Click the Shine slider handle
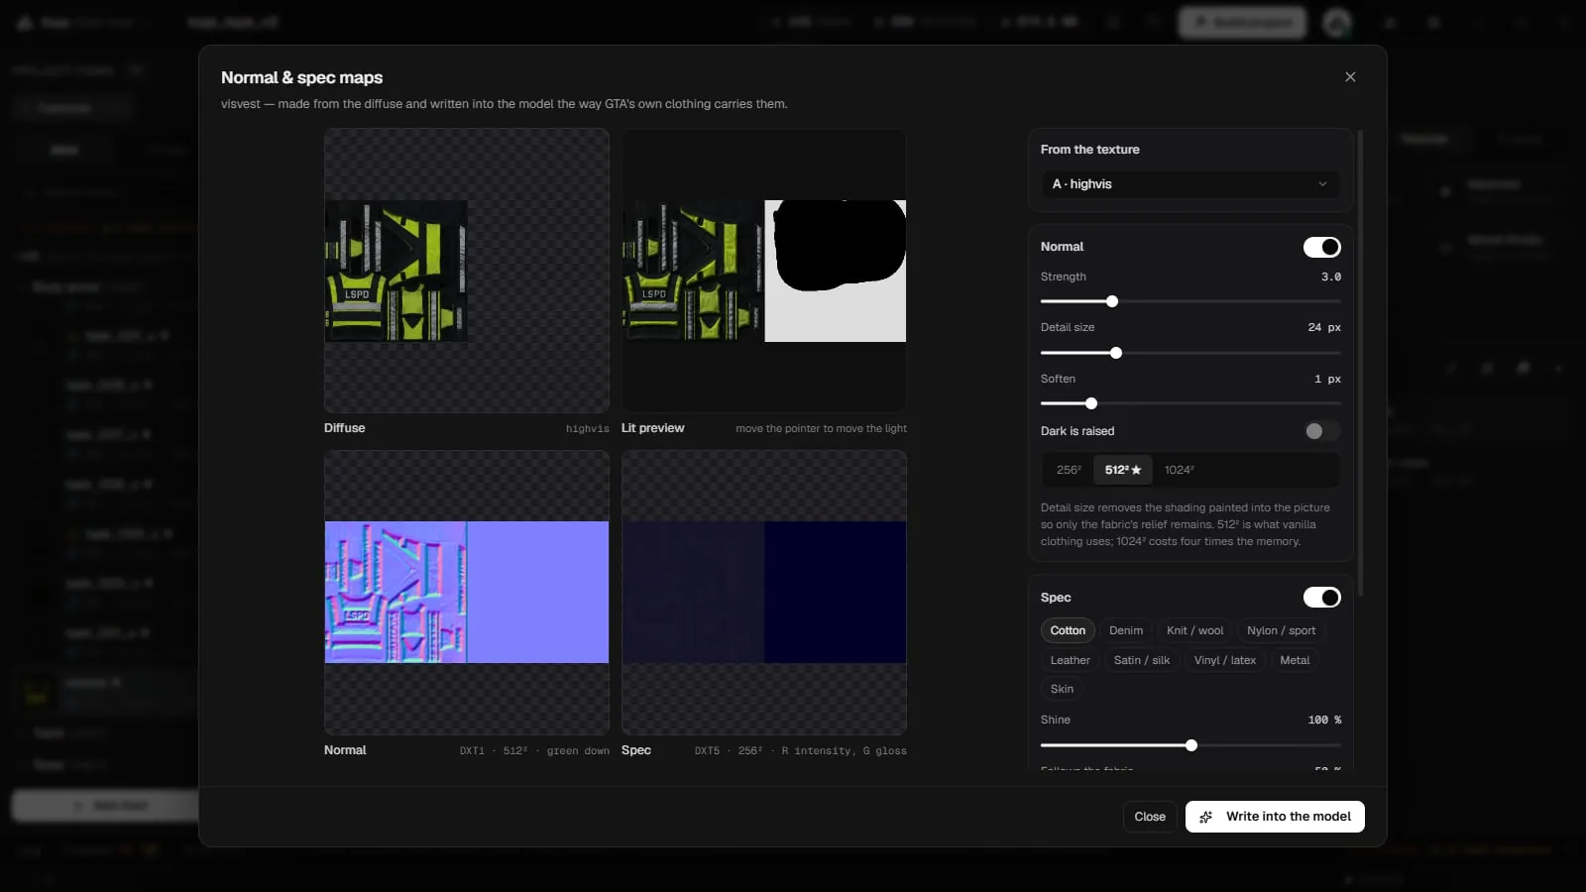Screen dimensions: 1586x892 [x=1191, y=745]
